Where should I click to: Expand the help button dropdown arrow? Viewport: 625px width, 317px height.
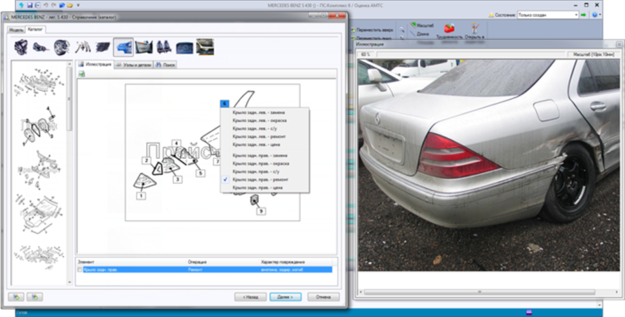(x=600, y=15)
